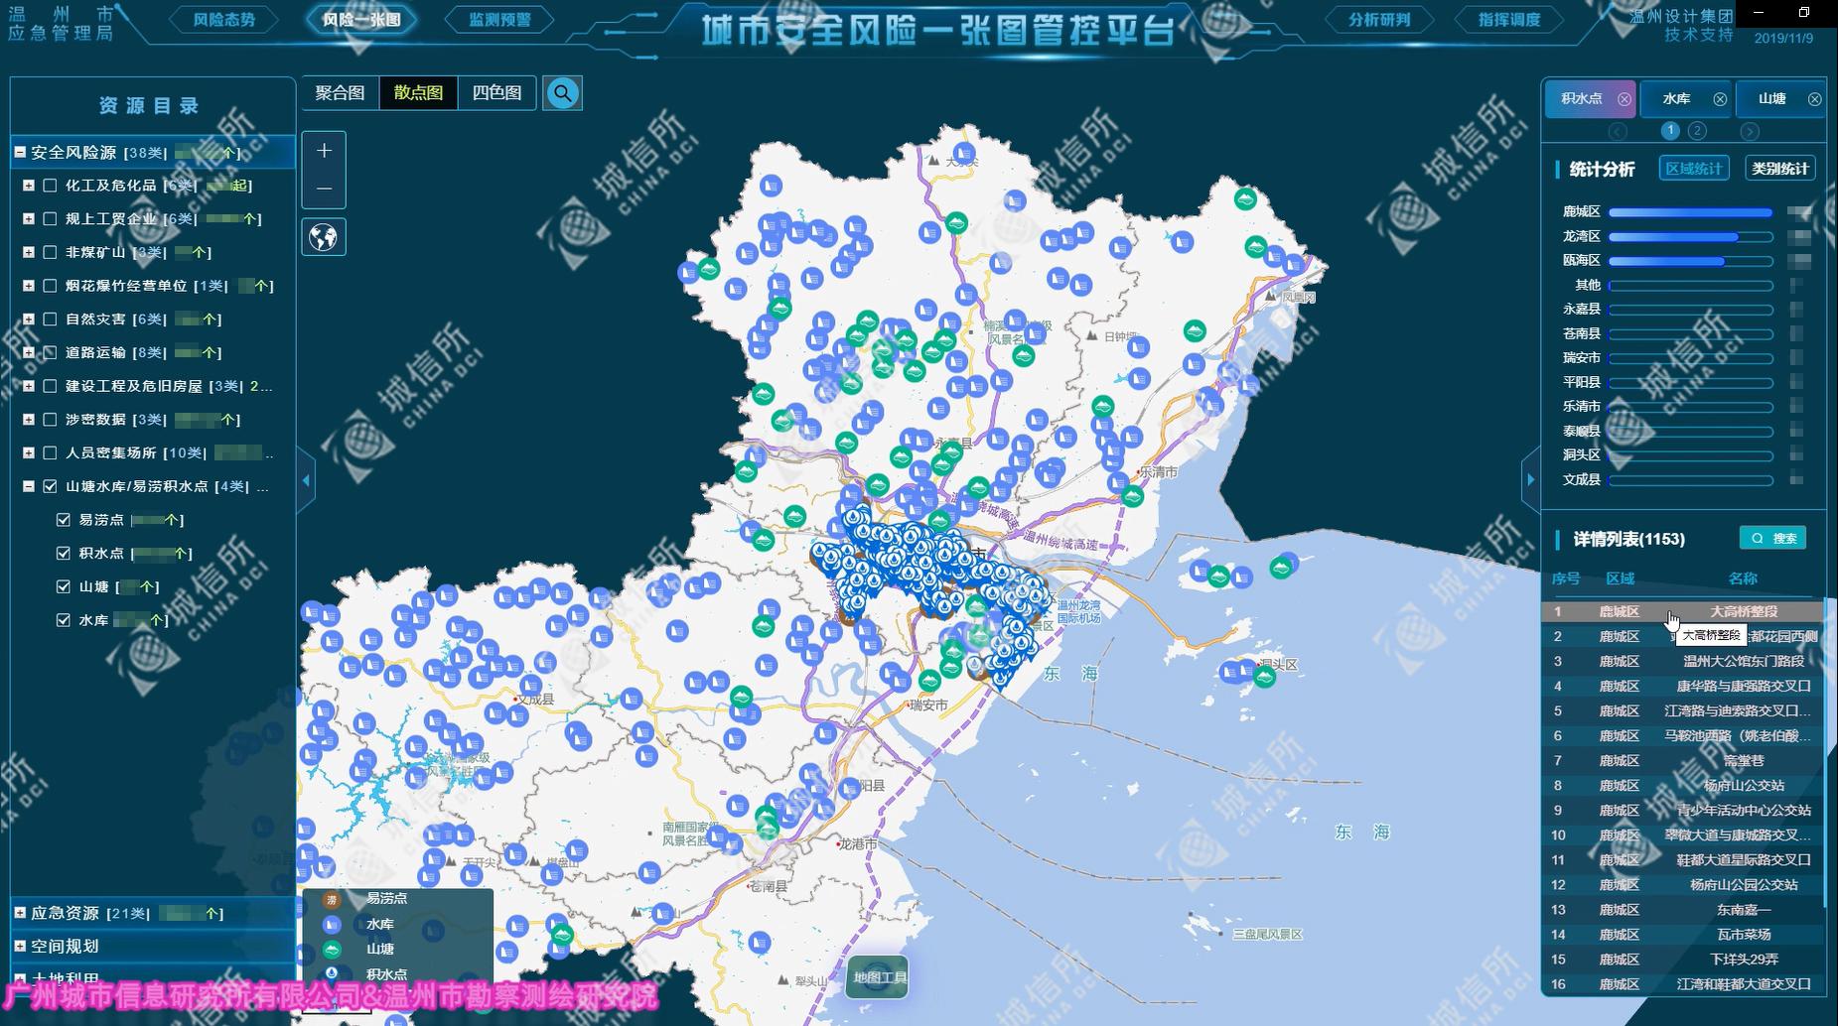Reset map to full extent globe icon
Image resolution: width=1838 pixels, height=1026 pixels.
pyautogui.click(x=324, y=237)
